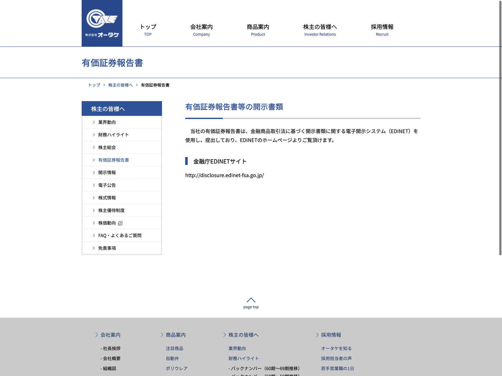Click chevron beside footer 会社案内 heading
This screenshot has width=502, height=376.
tap(97, 335)
